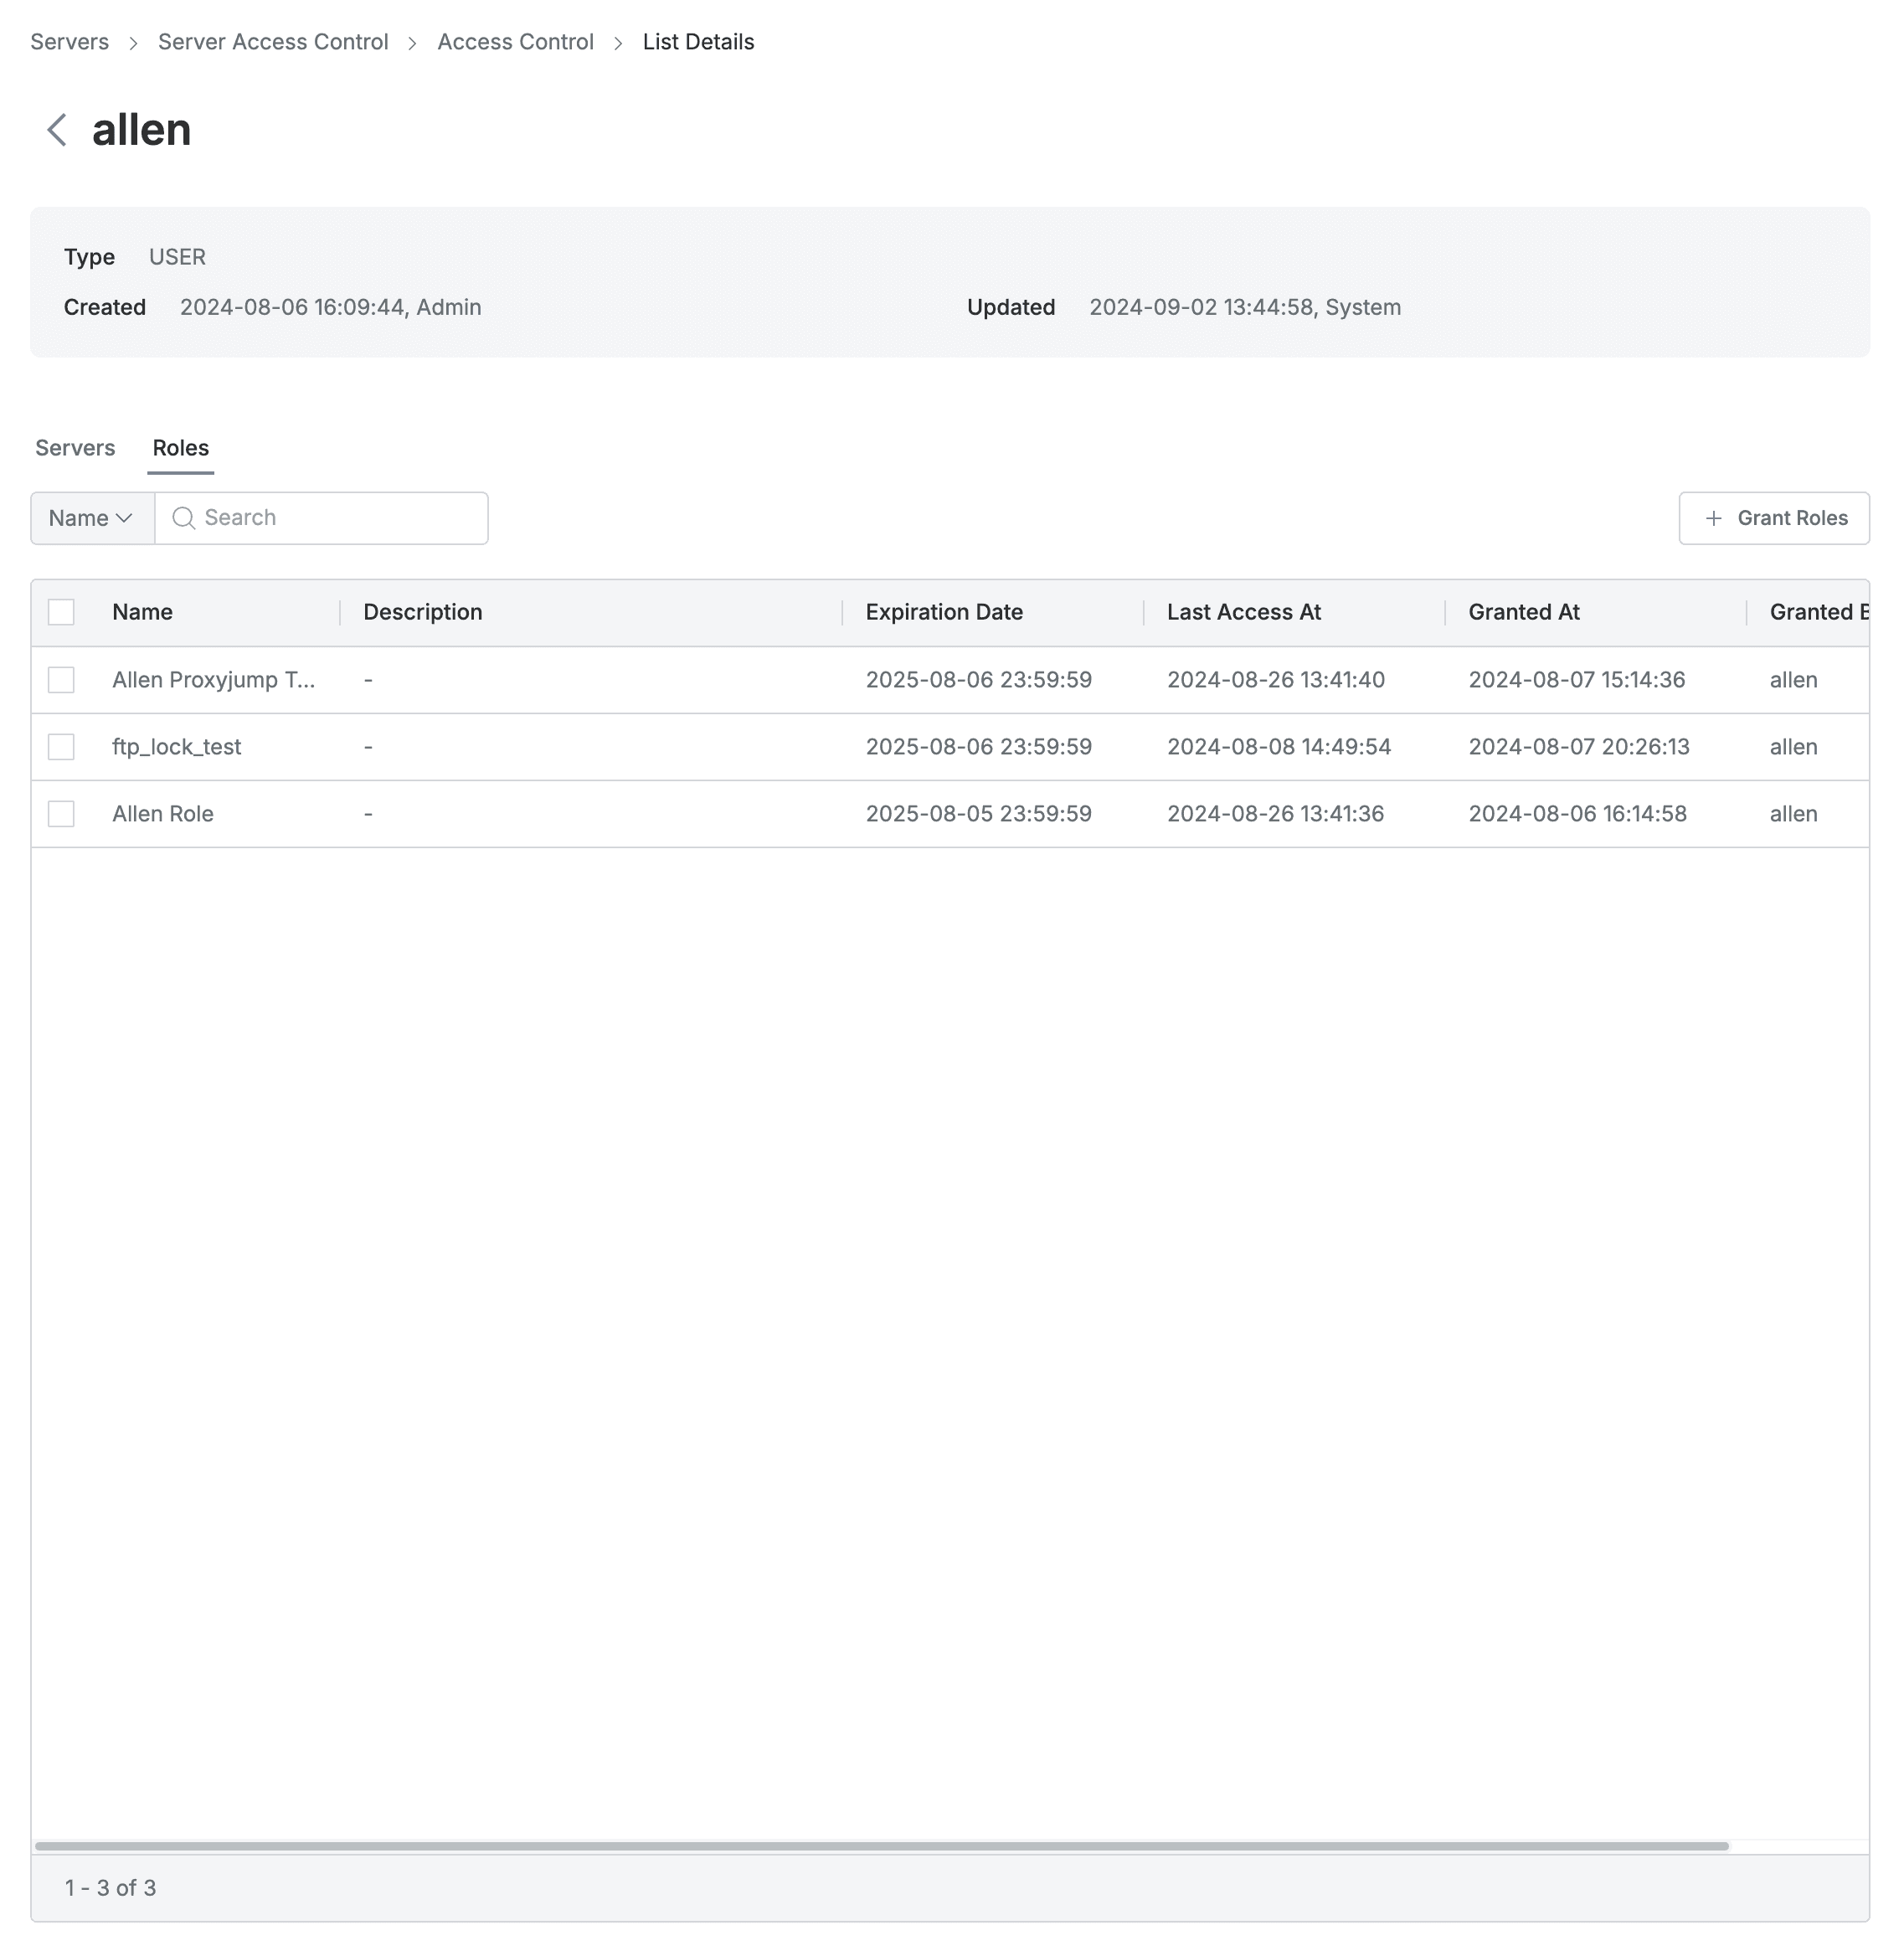
Task: Open the ftp_lock_test role entry
Action: pyautogui.click(x=176, y=746)
